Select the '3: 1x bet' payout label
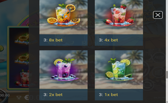 [x=108, y=95]
